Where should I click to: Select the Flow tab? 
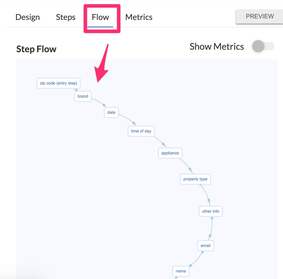click(100, 17)
